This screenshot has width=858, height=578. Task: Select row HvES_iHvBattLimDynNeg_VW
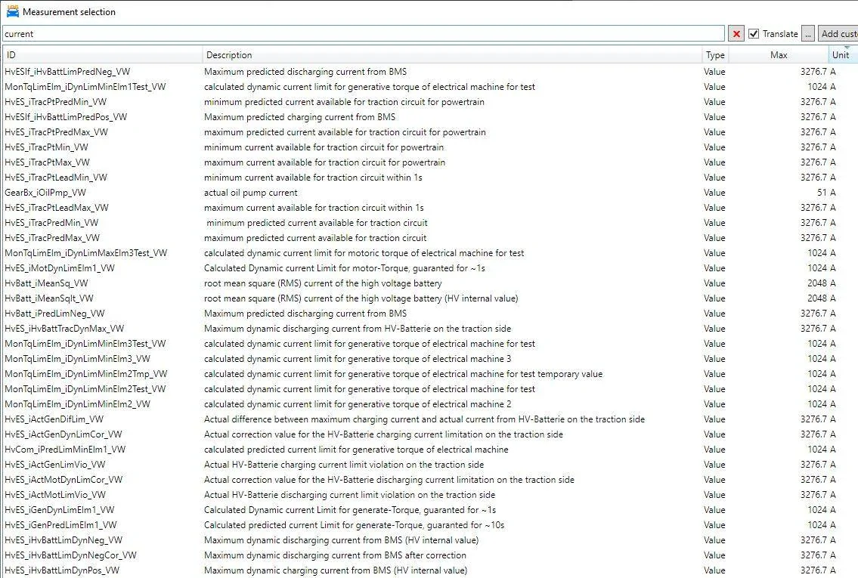click(x=429, y=541)
